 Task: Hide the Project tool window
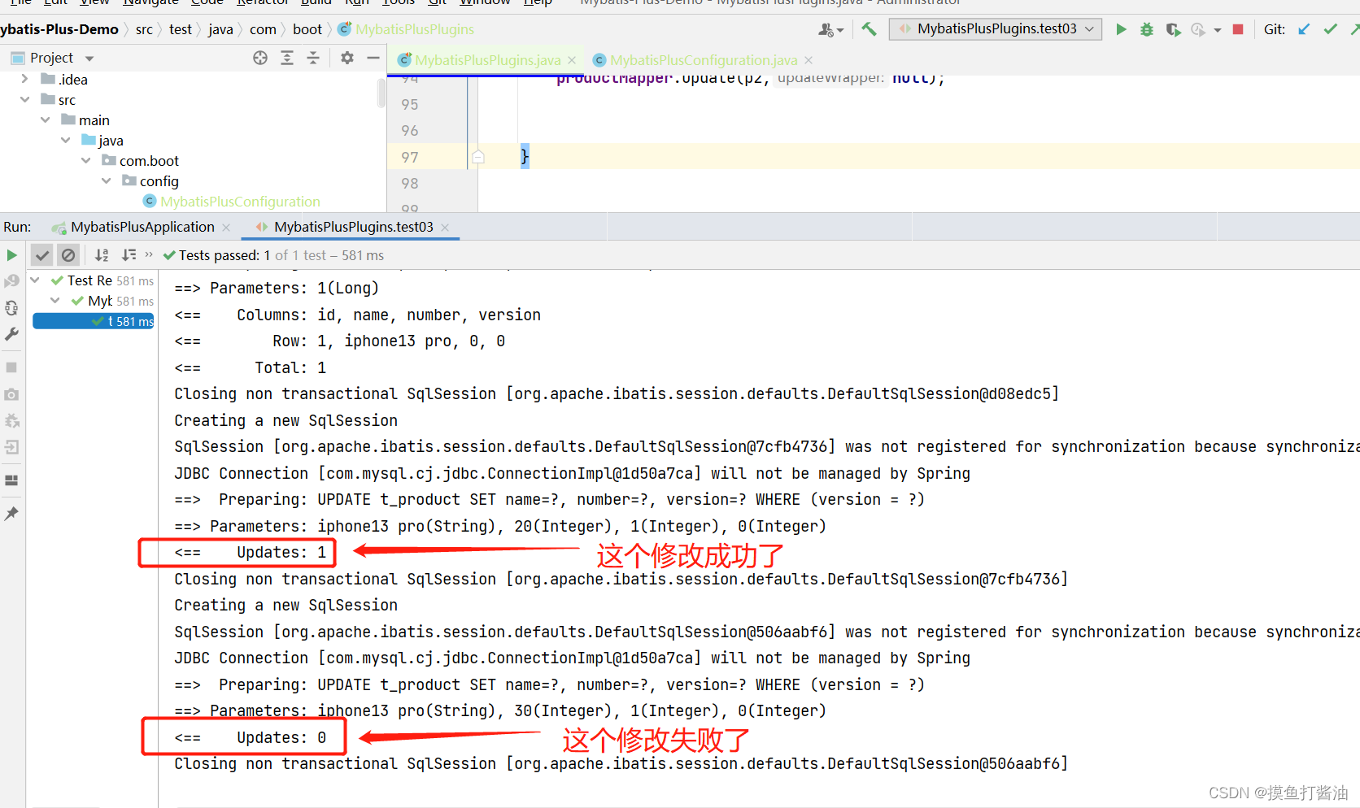tap(373, 58)
